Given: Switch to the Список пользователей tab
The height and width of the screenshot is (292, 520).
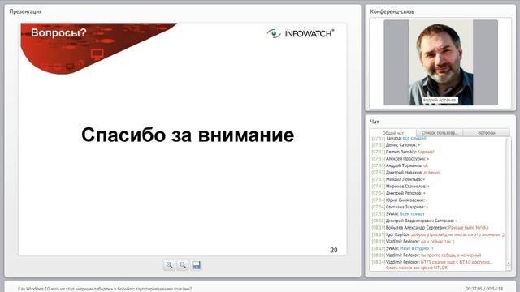Looking at the screenshot, I should point(440,132).
